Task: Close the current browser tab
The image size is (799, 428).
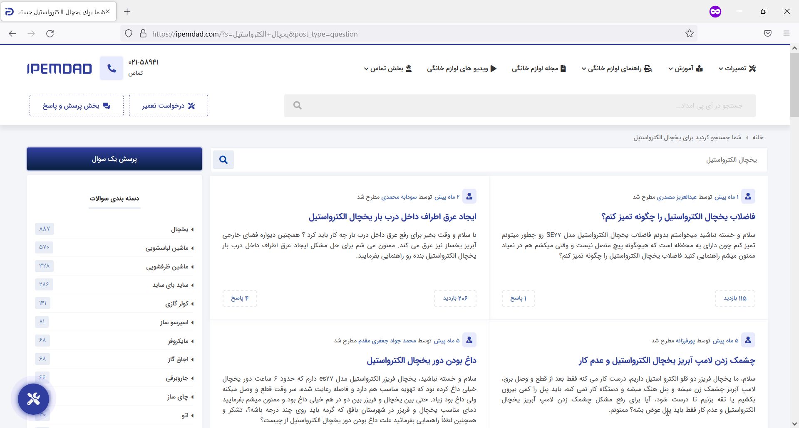Action: [x=108, y=12]
